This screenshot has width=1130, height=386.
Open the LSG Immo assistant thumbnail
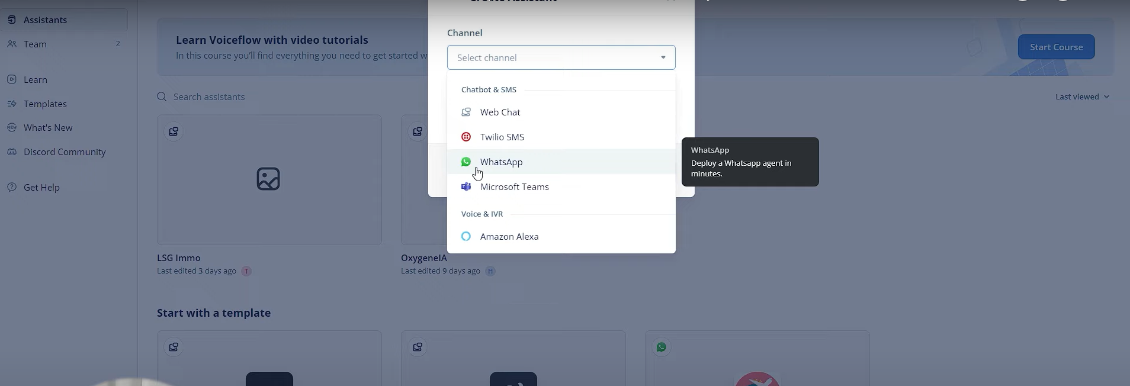tap(269, 179)
